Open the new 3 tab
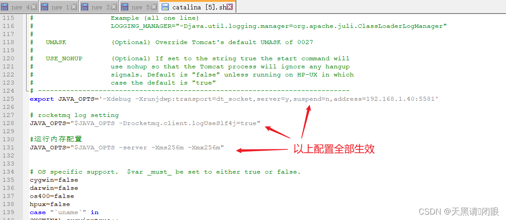506x220 pixels. pos(99,7)
